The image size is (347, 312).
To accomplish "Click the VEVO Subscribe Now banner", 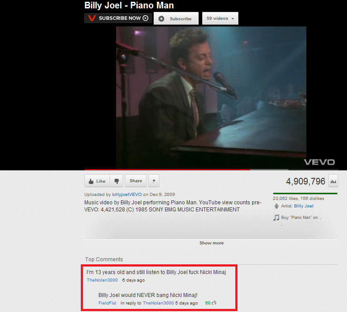I will click(118, 18).
